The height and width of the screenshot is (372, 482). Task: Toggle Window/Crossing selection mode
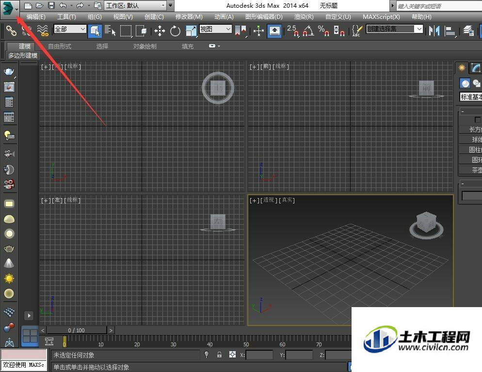point(142,31)
